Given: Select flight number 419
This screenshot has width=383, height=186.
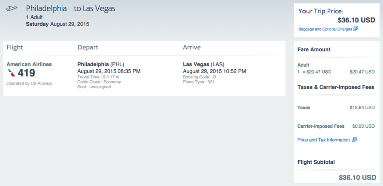Looking at the screenshot, I should pyautogui.click(x=27, y=73).
